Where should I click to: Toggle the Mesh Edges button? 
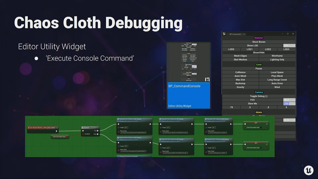point(240,56)
